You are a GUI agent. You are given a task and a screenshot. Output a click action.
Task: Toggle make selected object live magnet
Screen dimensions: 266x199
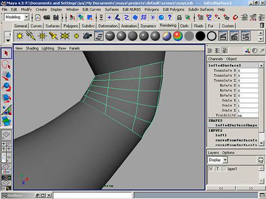[x=235, y=17]
